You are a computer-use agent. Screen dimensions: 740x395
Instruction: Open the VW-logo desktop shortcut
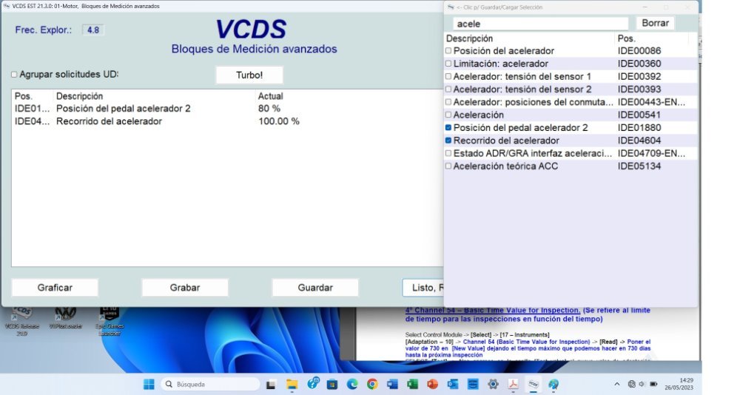[x=66, y=317]
